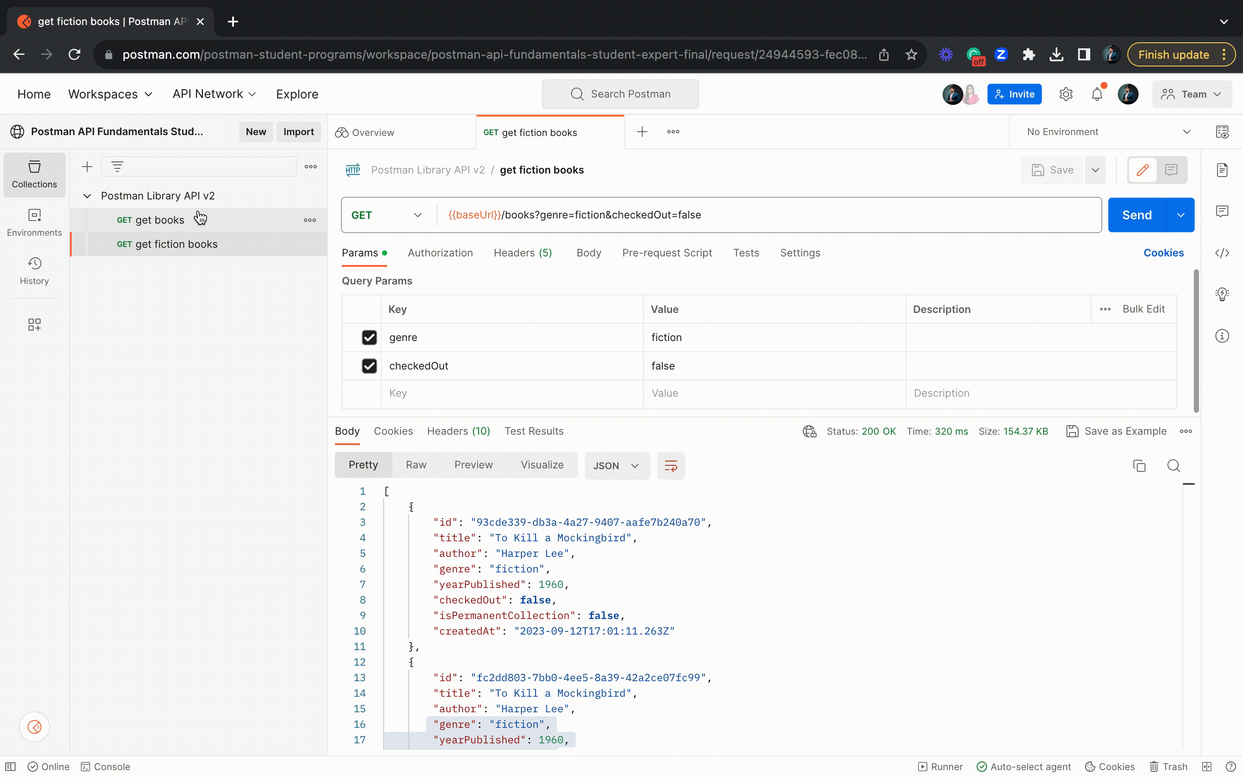Screen dimensions: 1243x777
Task: Open the Test Results tab
Action: click(534, 431)
